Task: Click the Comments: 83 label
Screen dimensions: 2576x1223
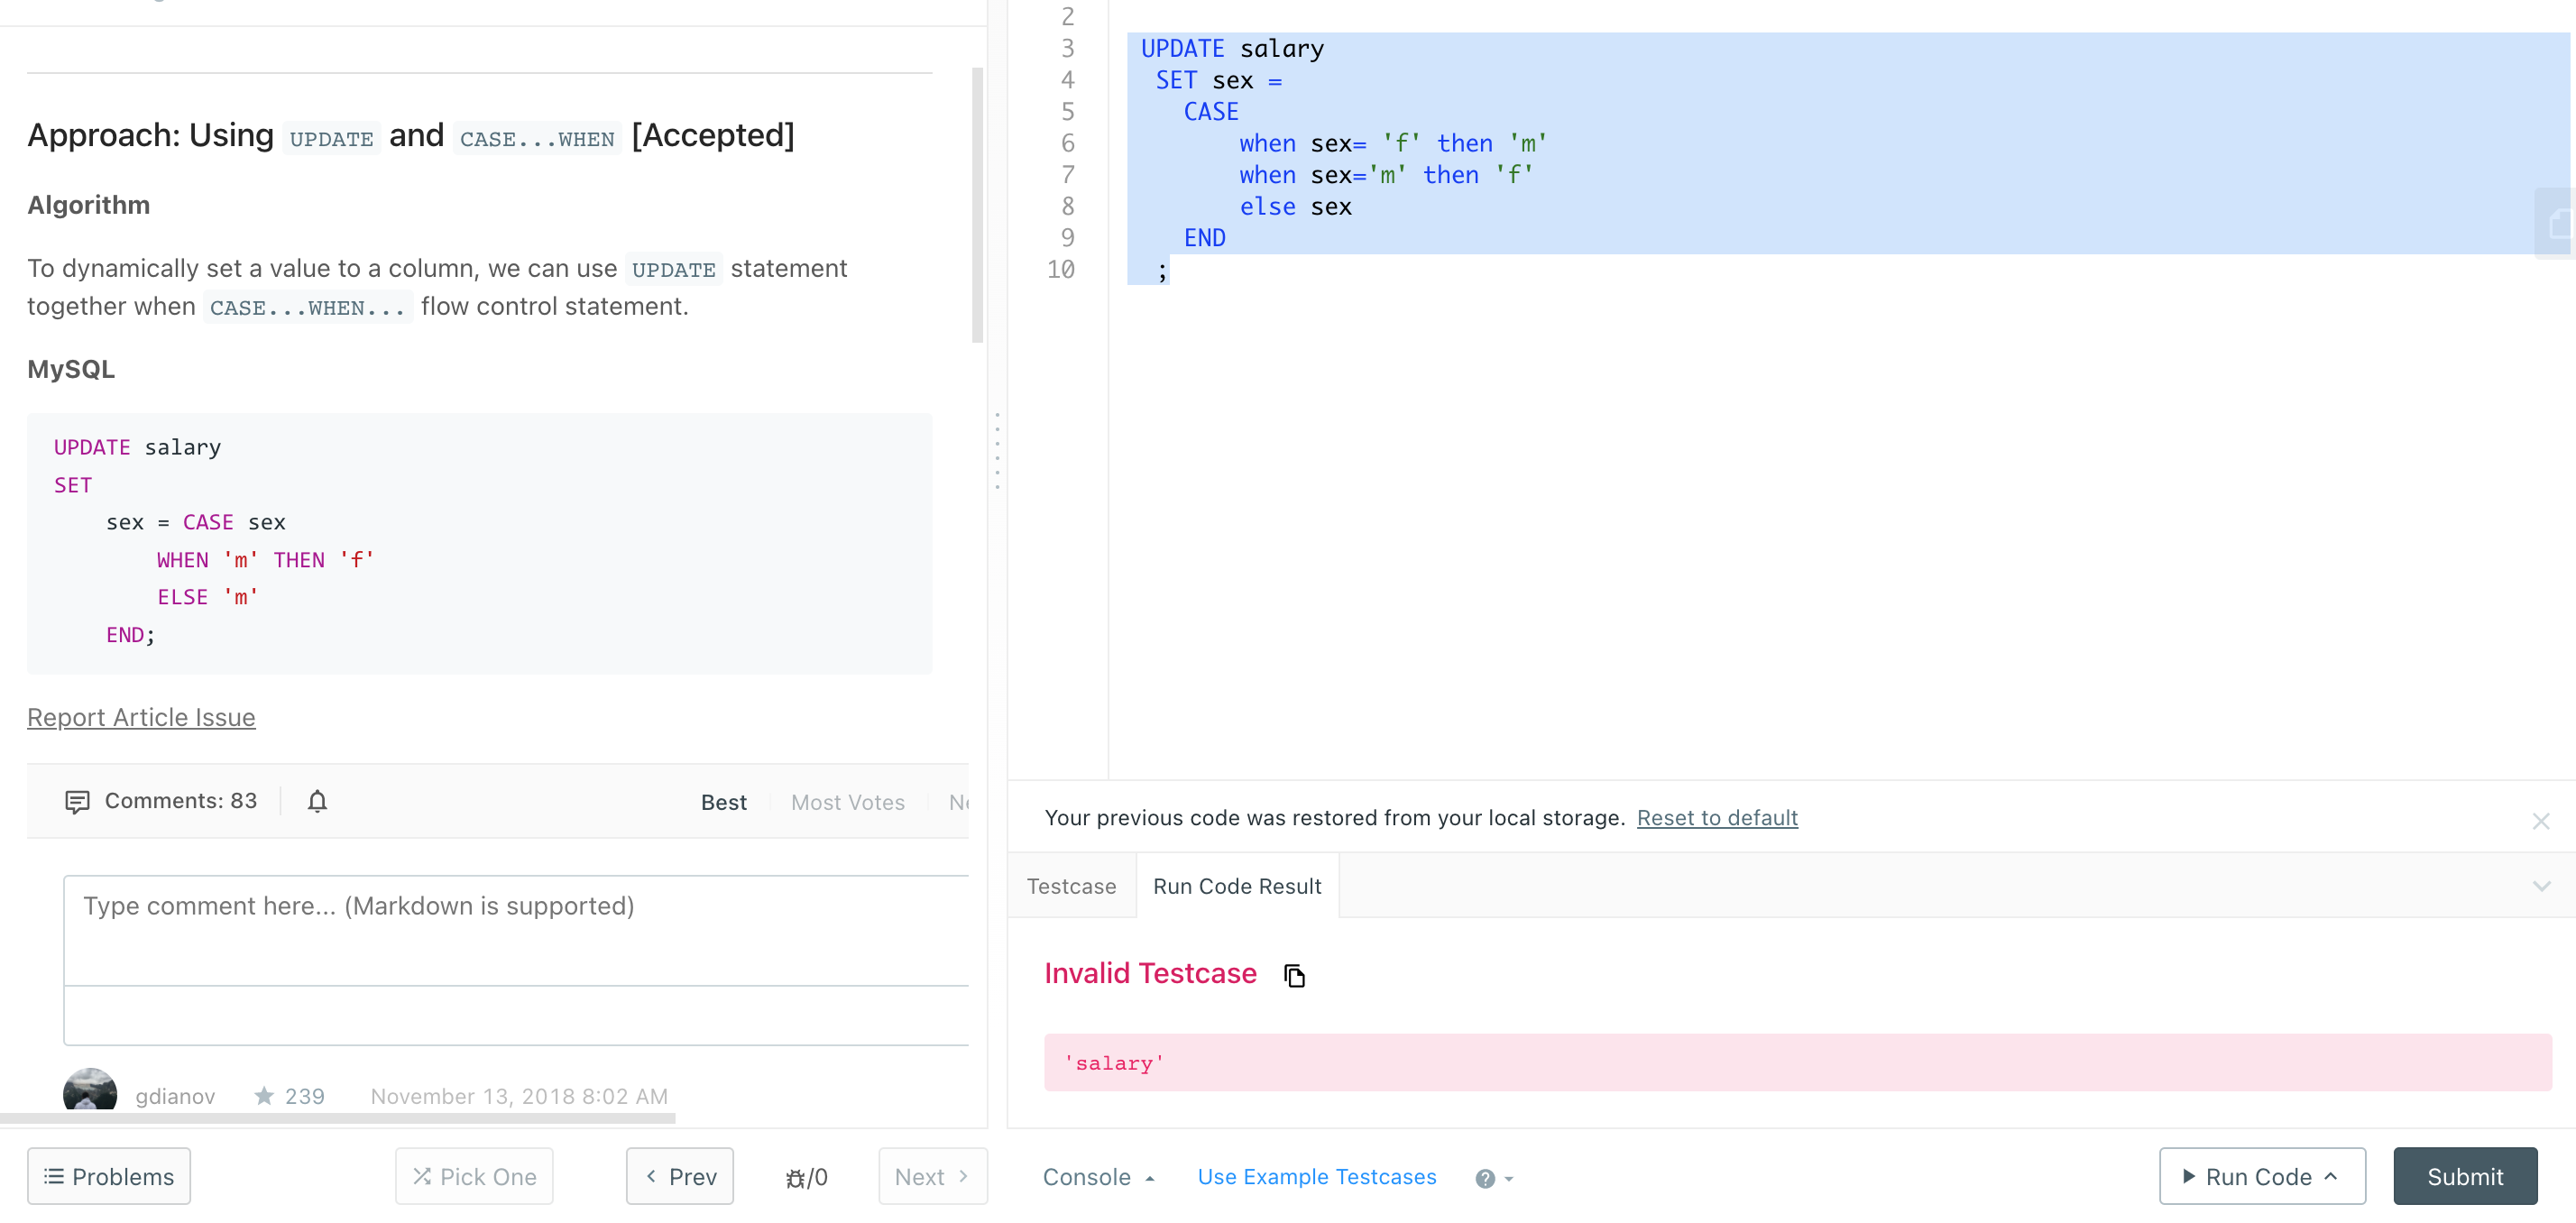Action: click(x=181, y=801)
